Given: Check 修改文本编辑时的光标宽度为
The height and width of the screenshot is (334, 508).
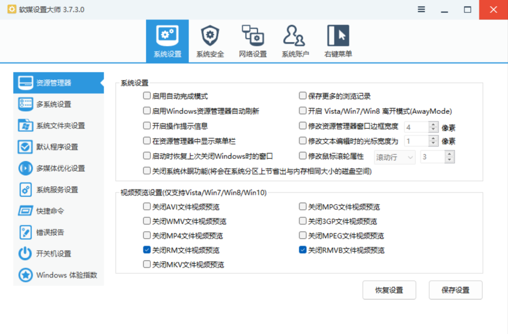Looking at the screenshot, I should tap(302, 141).
